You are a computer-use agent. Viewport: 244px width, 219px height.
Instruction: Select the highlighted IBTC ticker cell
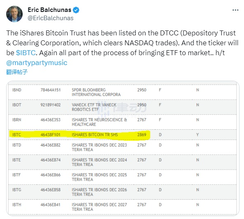coord(16,135)
